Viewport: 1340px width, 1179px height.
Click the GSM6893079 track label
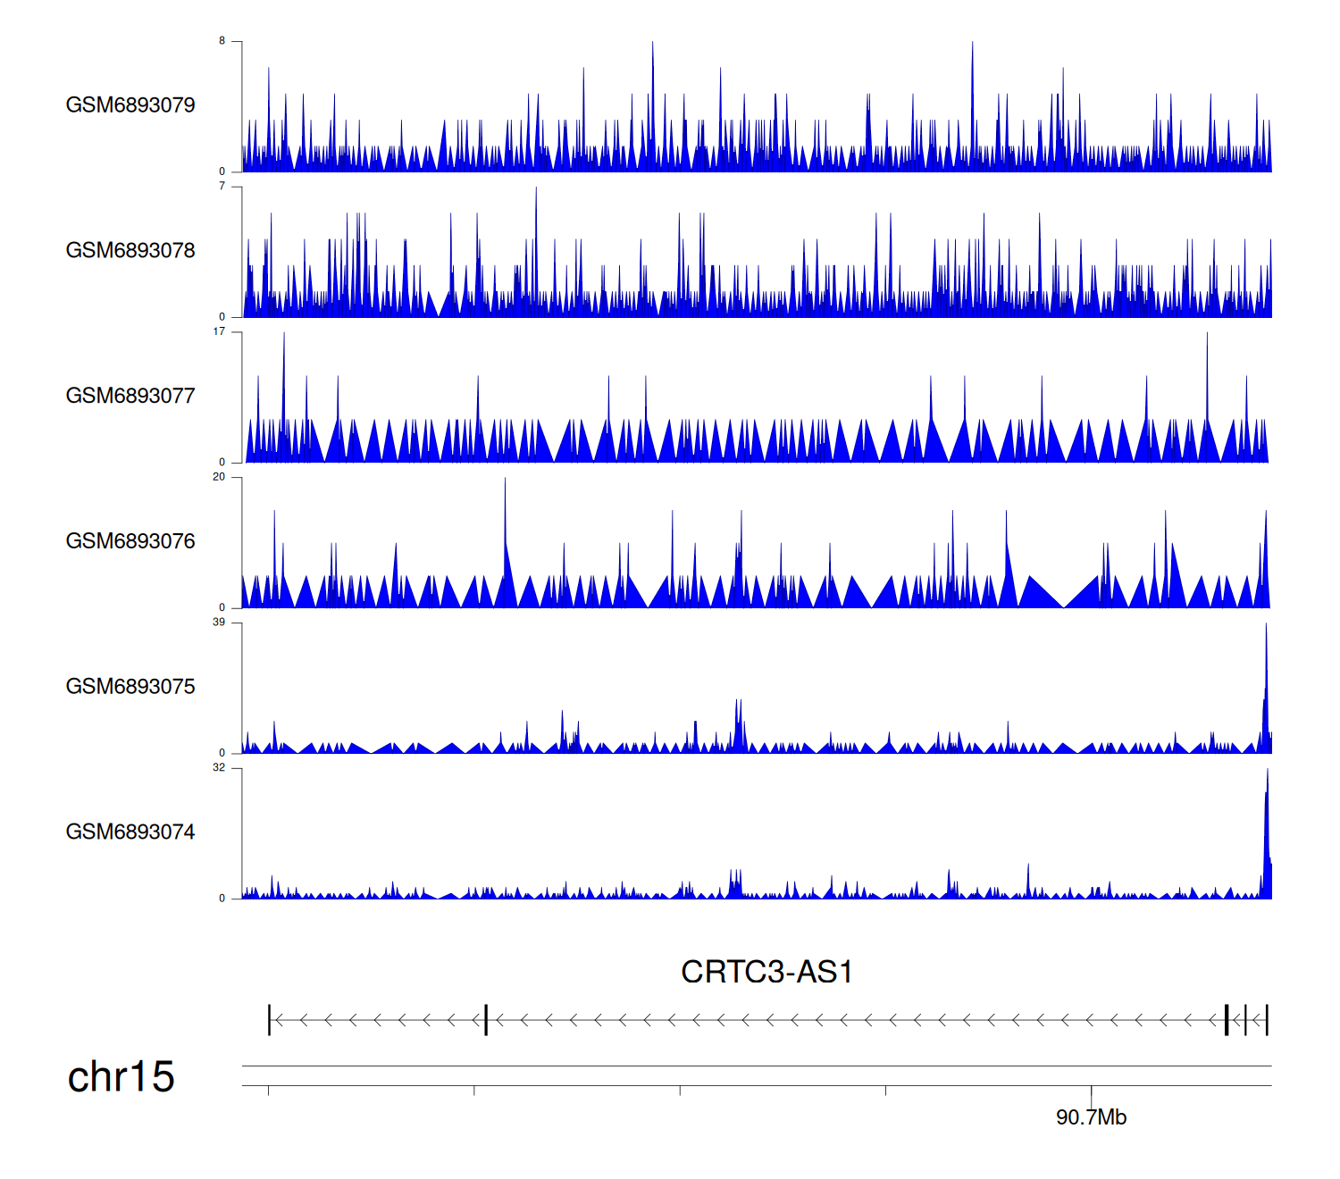130,105
